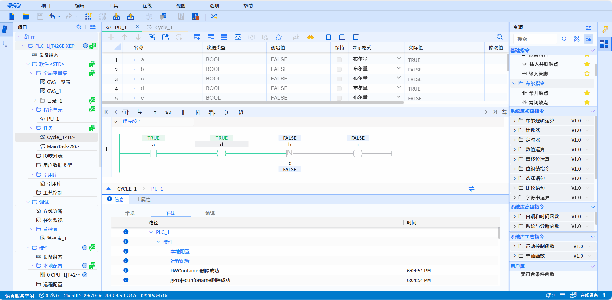Unfavorite the 常开触点 star
The image size is (612, 300).
pos(587,93)
